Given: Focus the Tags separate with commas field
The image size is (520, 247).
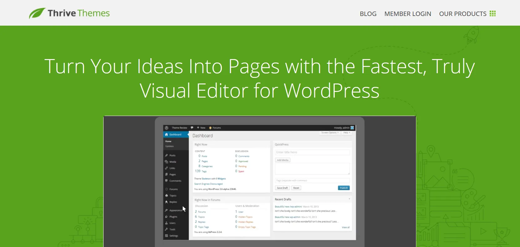Looking at the screenshot, I should (x=312, y=180).
